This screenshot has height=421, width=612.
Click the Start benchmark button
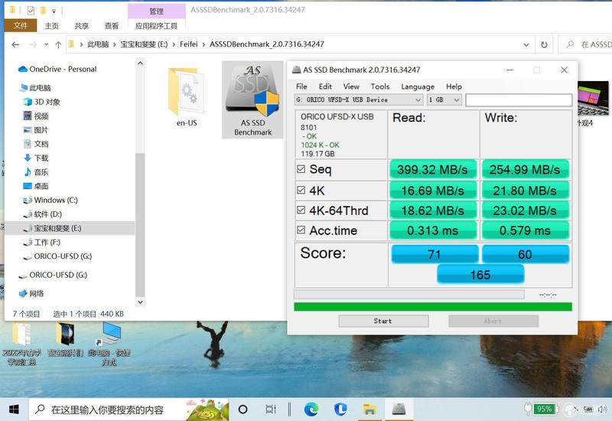tap(383, 321)
